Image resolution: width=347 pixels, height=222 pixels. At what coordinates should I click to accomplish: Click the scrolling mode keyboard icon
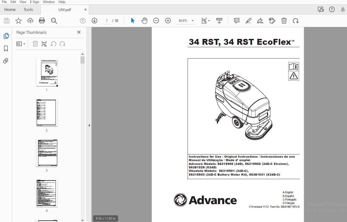[219, 21]
